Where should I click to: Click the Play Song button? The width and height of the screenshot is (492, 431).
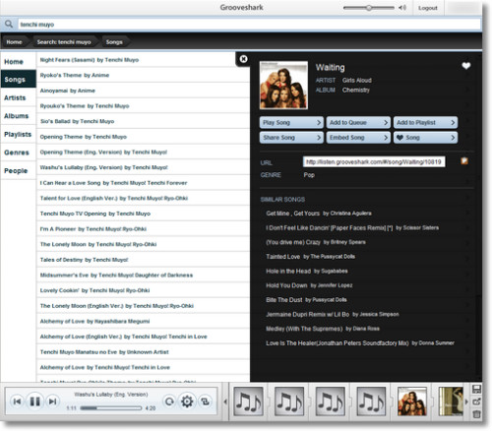coord(291,122)
